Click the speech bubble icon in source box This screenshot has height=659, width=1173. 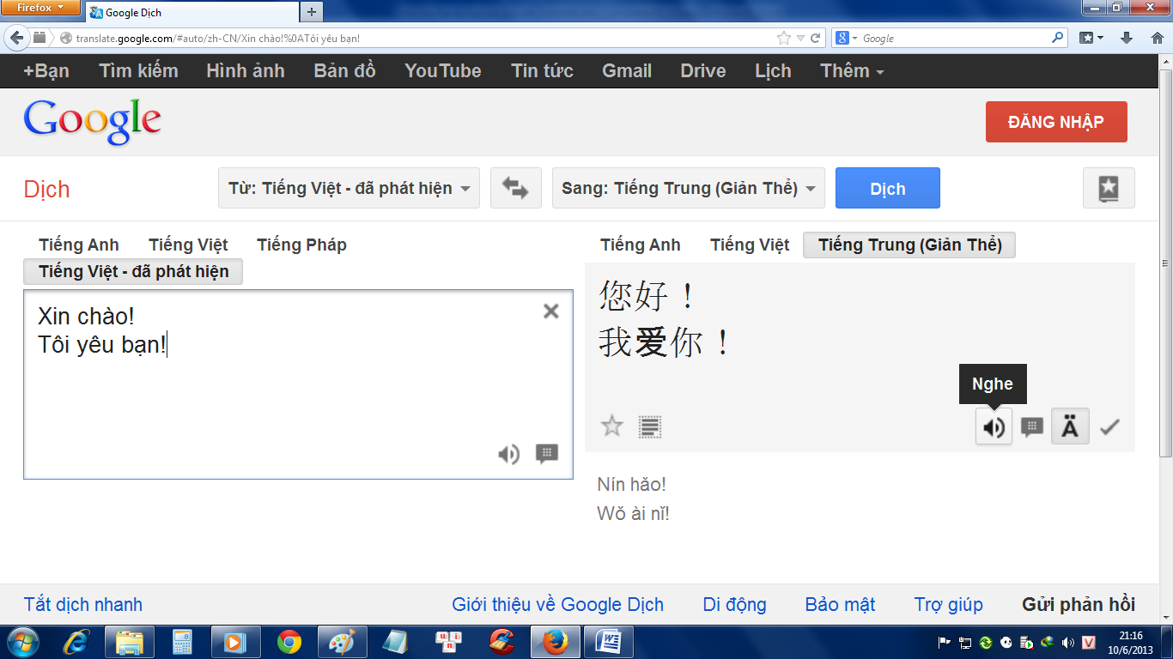point(547,454)
